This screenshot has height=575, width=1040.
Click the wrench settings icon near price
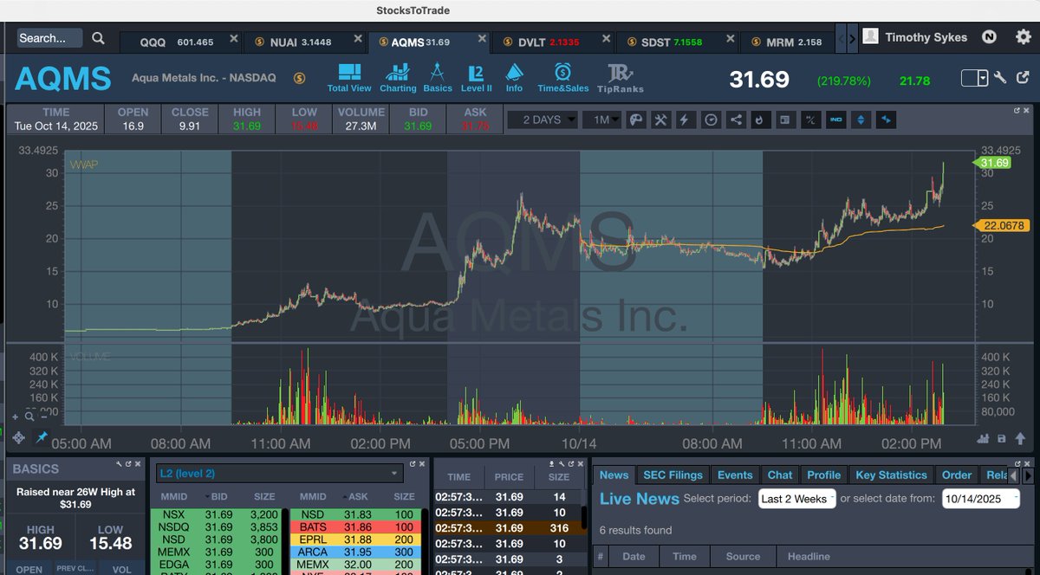[999, 78]
